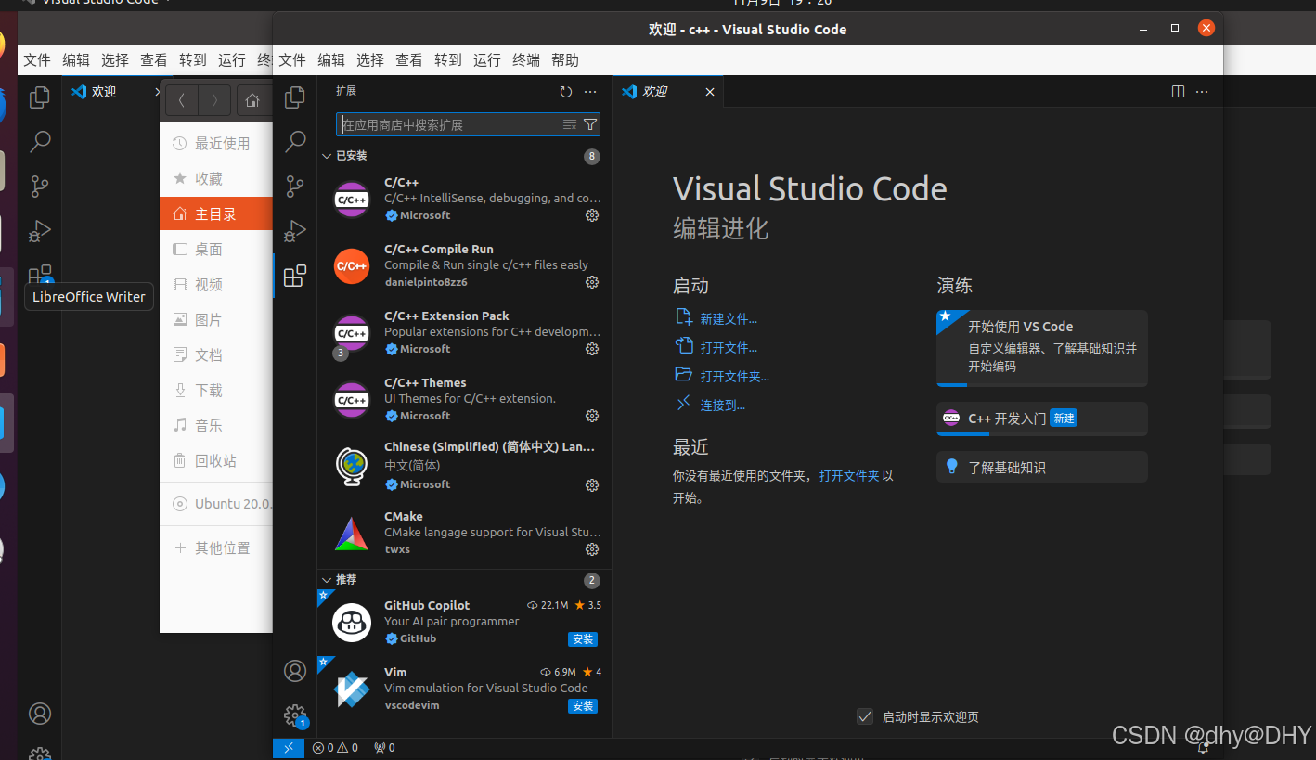This screenshot has height=760, width=1316.
Task: Click remote window indicator in status bar
Action: pyautogui.click(x=289, y=747)
